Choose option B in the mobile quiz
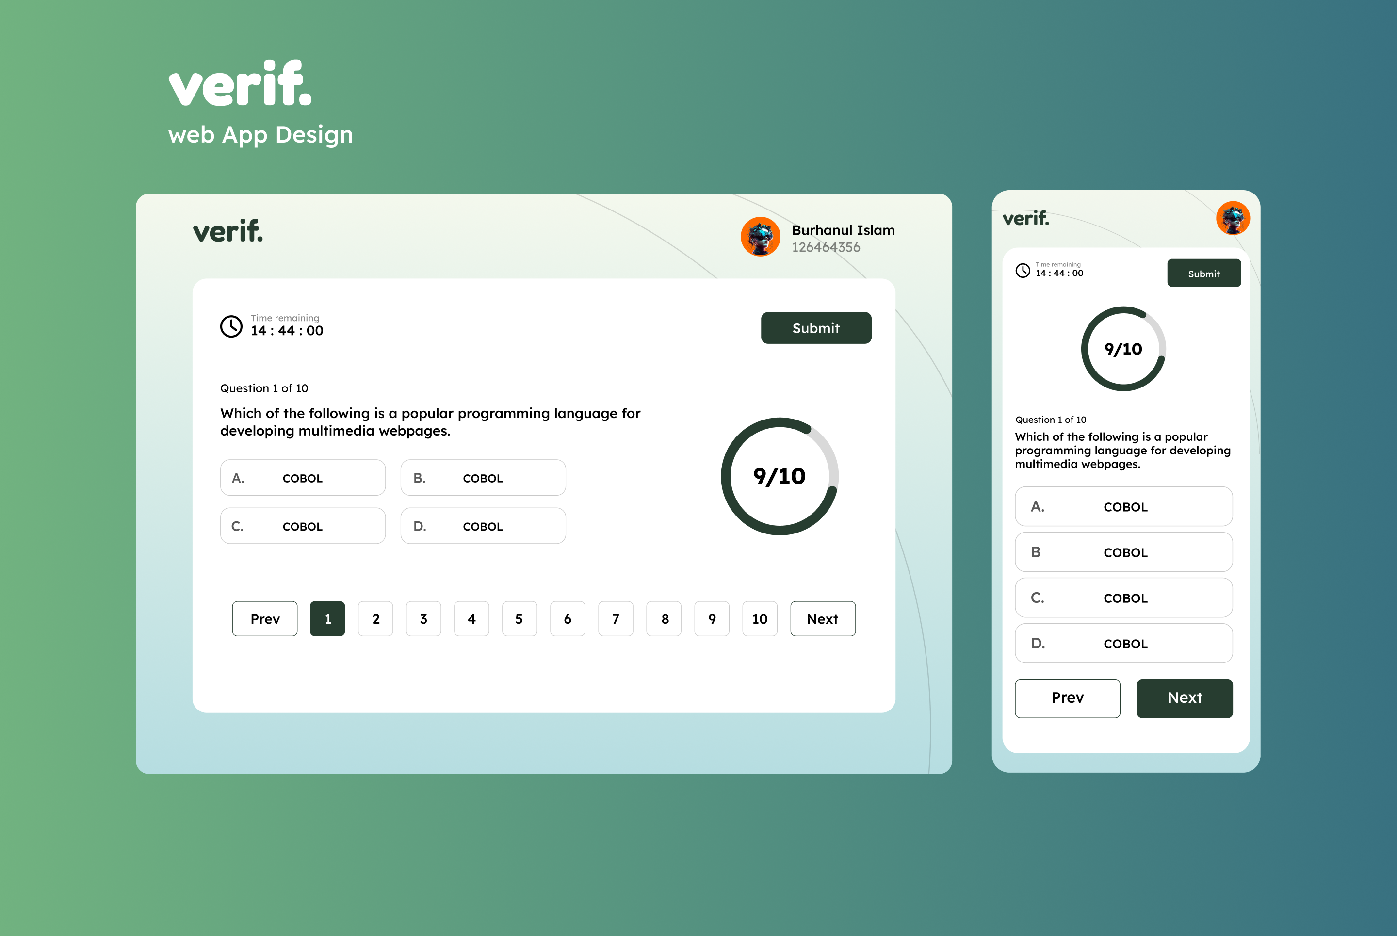This screenshot has height=936, width=1397. 1123,552
